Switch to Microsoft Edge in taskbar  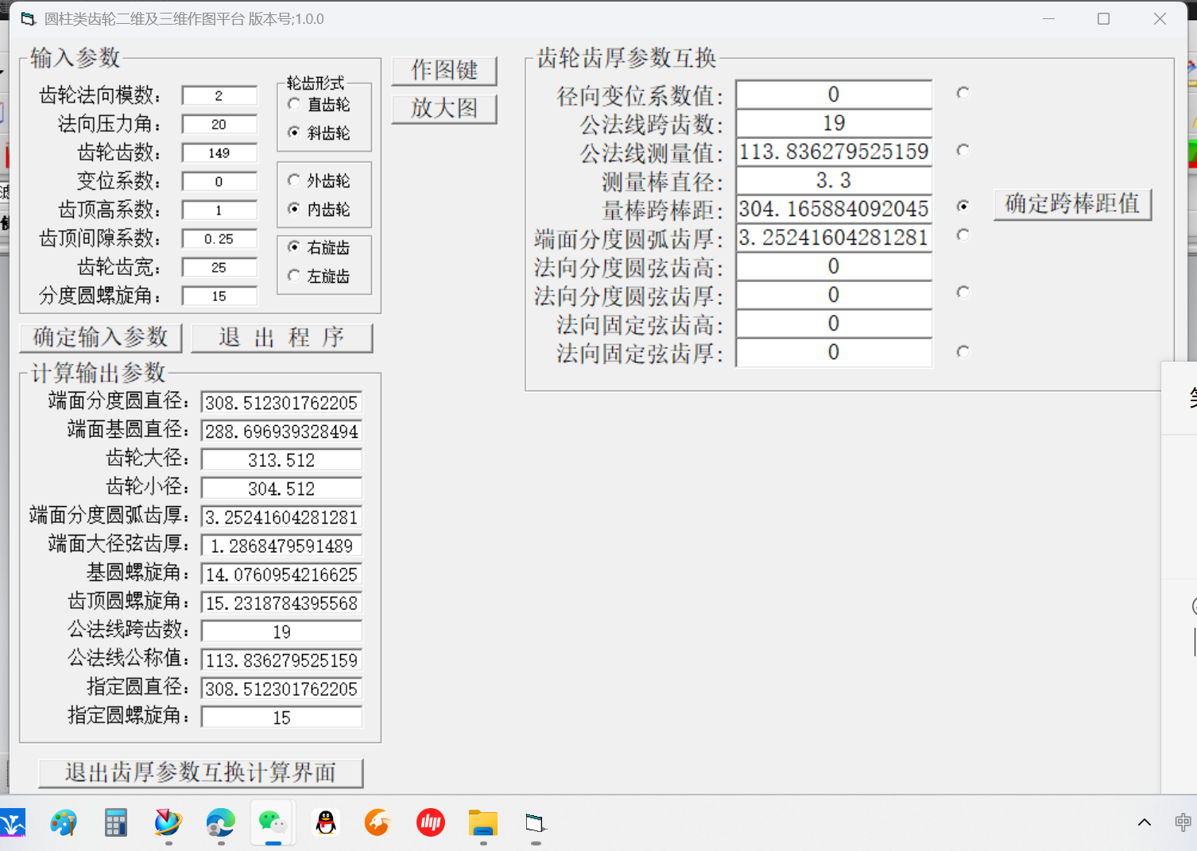pos(220,823)
